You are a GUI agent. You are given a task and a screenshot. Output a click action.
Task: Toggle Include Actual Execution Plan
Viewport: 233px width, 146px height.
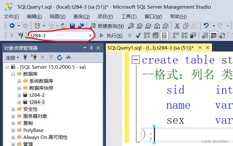point(176,35)
